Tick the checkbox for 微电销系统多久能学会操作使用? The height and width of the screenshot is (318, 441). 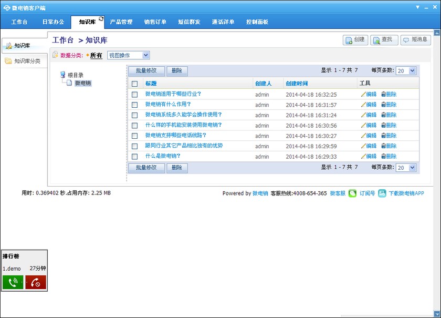[x=135, y=115]
